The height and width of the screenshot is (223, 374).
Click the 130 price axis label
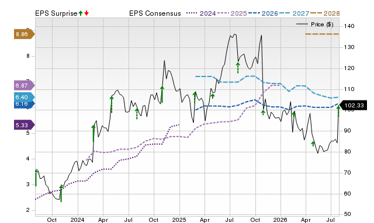click(x=349, y=47)
